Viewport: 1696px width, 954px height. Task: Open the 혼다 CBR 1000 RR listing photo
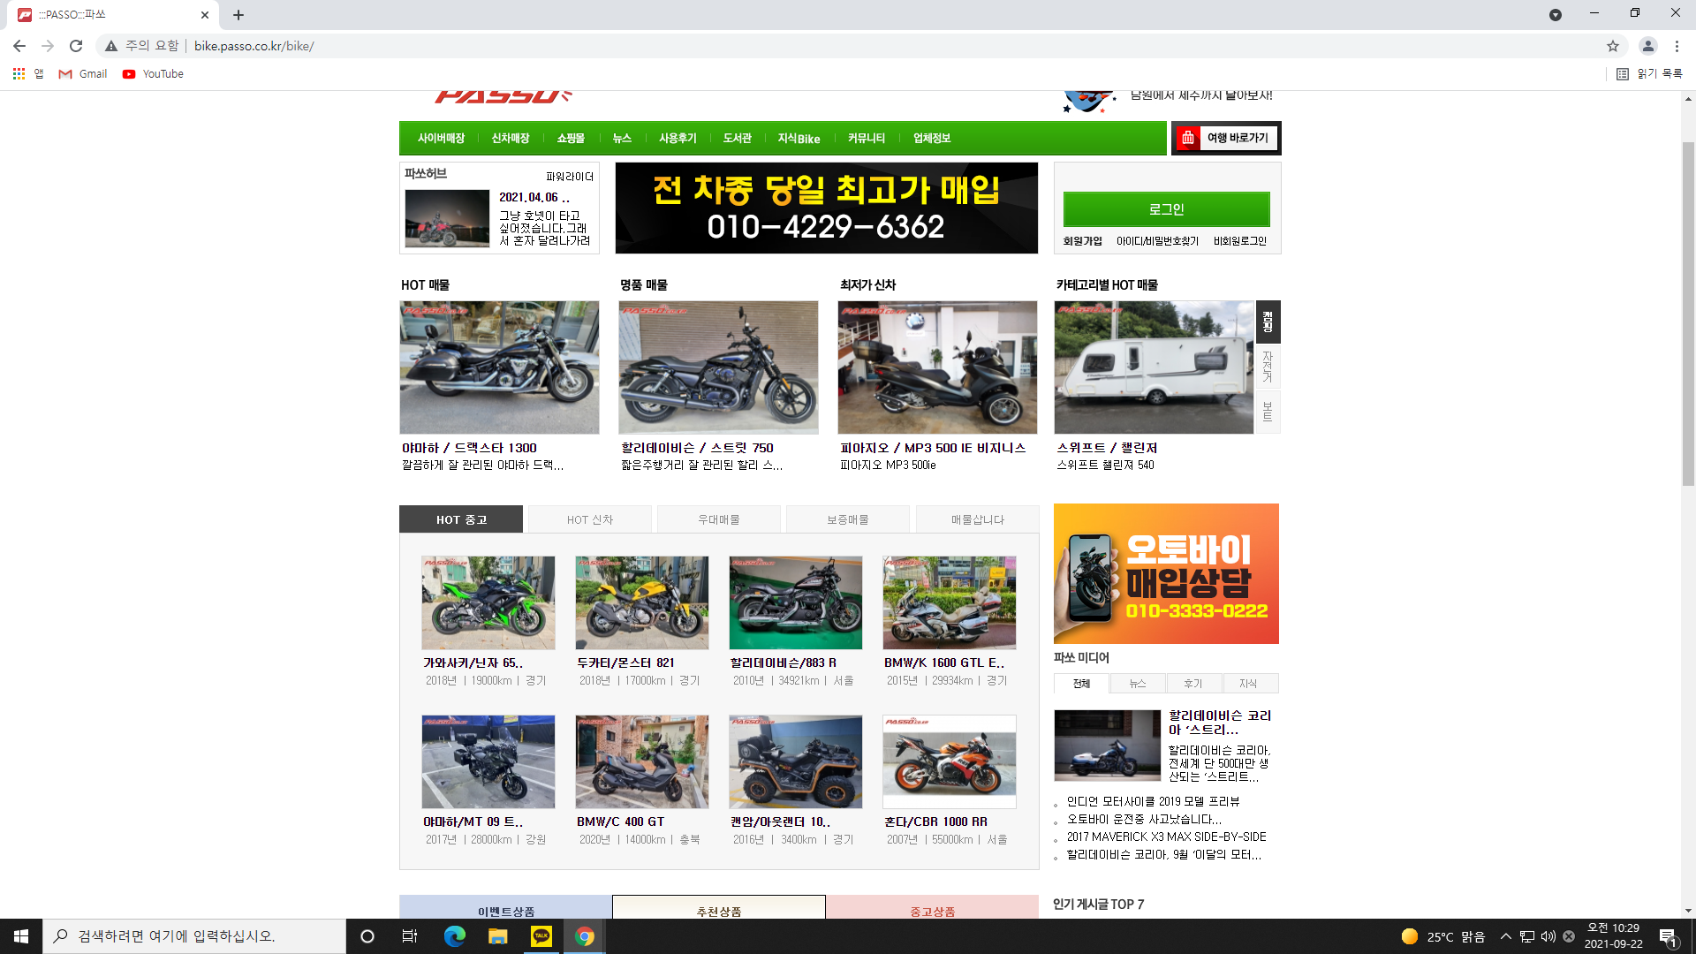pos(950,761)
